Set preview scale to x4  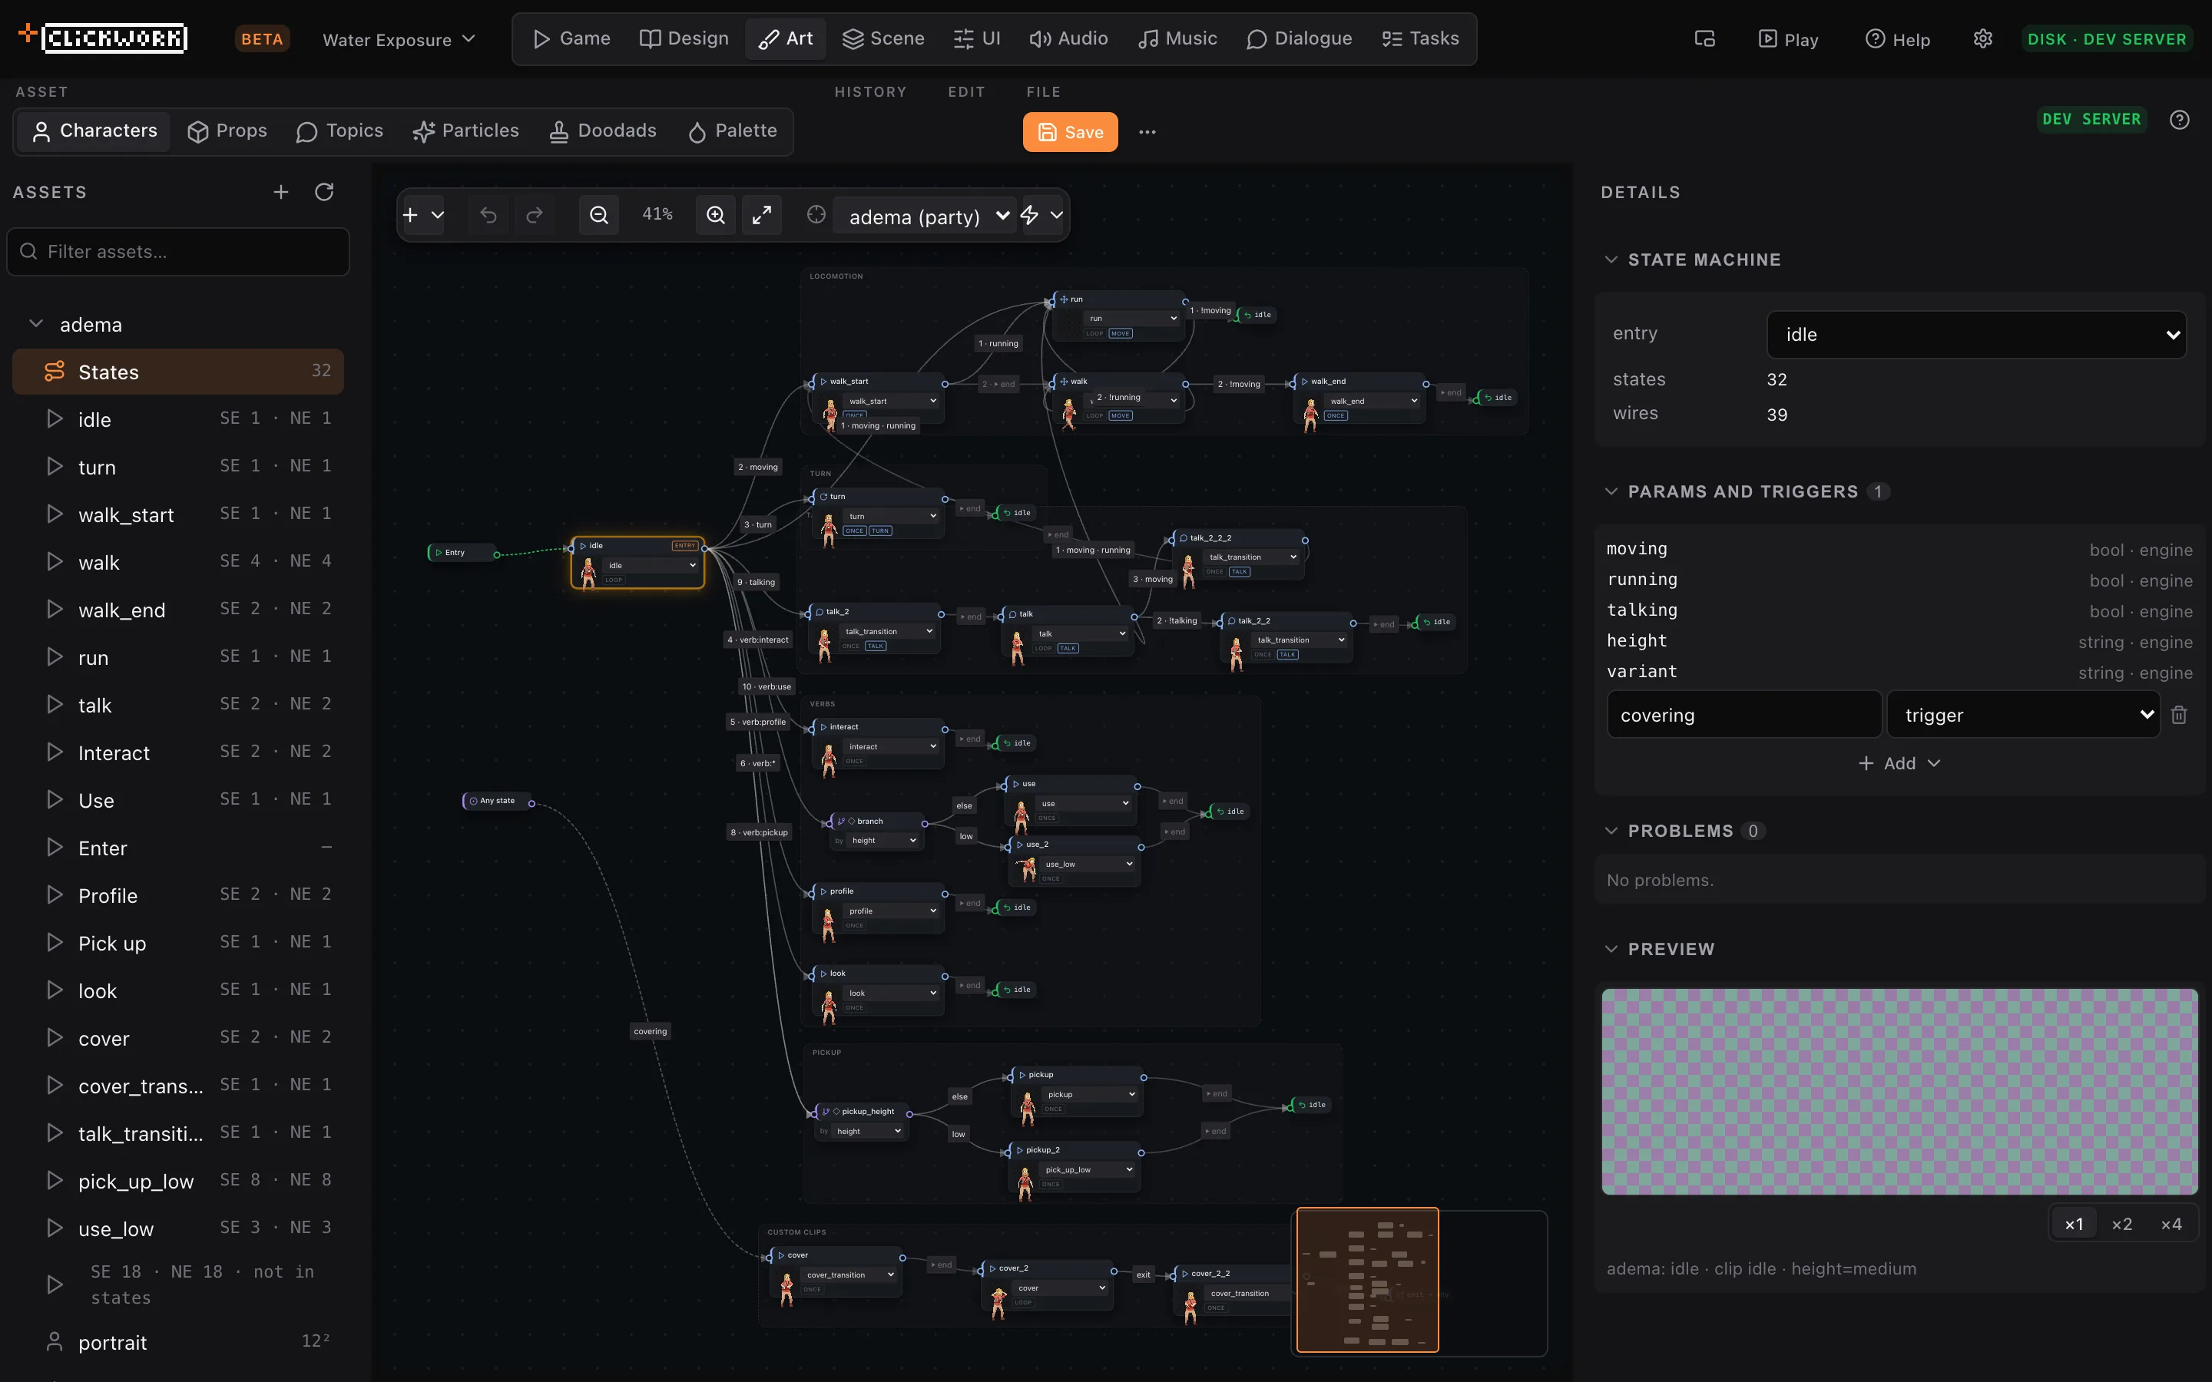tap(2171, 1224)
